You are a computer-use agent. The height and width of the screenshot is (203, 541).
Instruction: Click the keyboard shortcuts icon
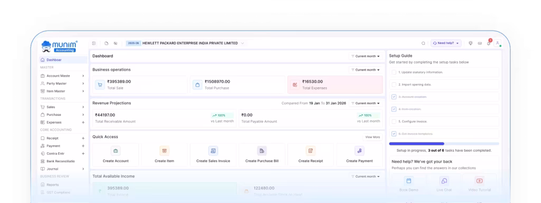(480, 43)
